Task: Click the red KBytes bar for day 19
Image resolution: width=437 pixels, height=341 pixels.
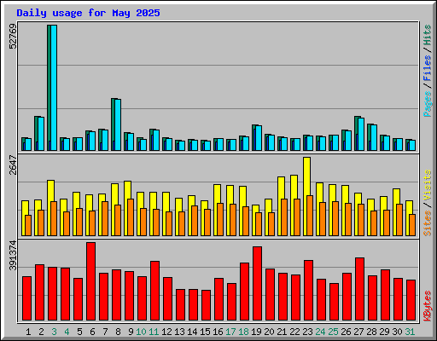Action: pos(258,283)
